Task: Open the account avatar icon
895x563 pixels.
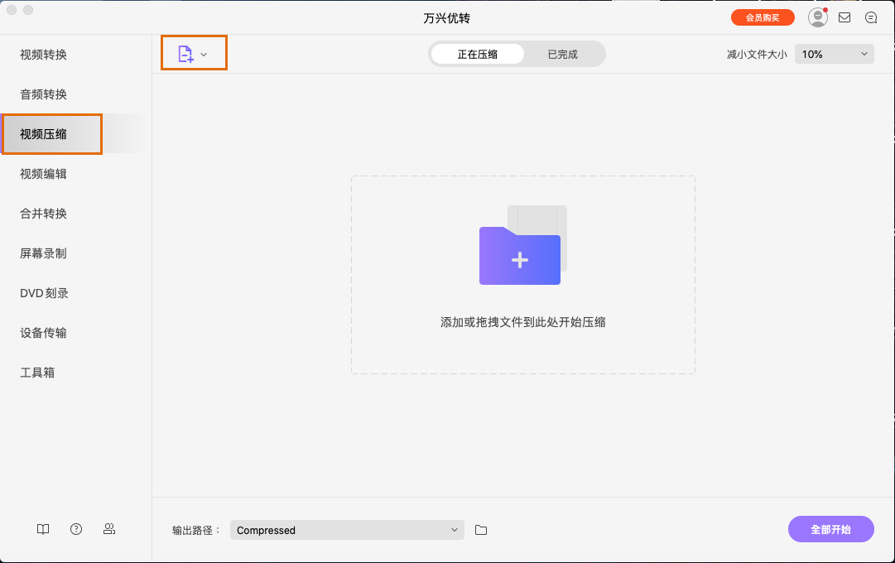Action: (x=817, y=17)
